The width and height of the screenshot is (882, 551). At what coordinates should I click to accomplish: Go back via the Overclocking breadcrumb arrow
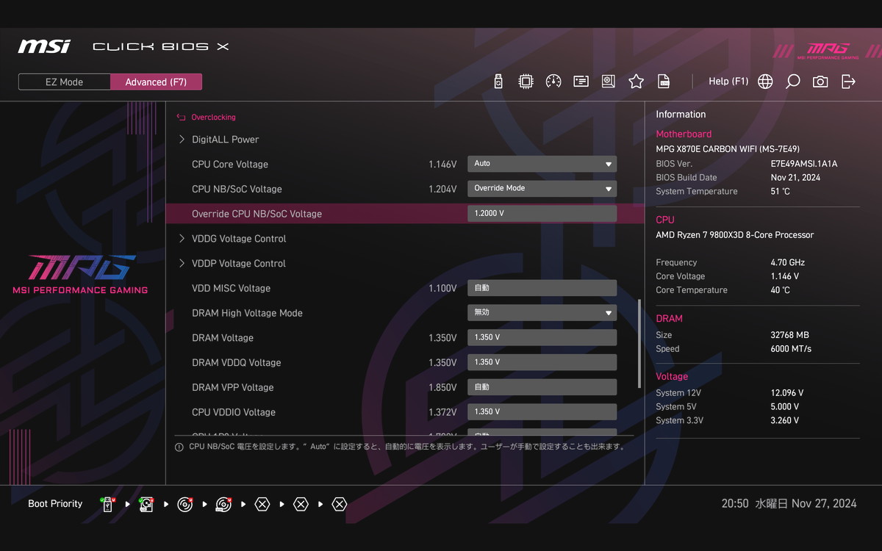pyautogui.click(x=182, y=117)
